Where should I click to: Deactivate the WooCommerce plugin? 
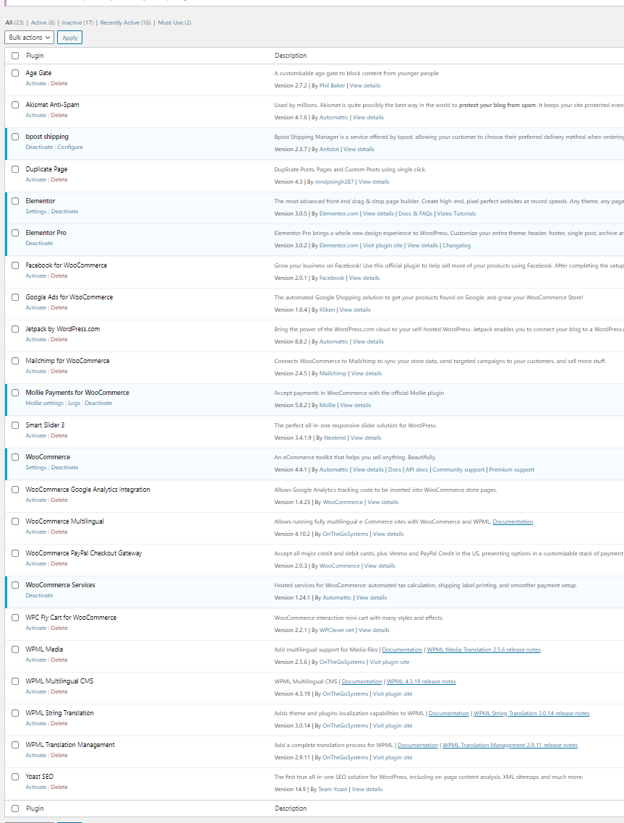click(x=64, y=468)
